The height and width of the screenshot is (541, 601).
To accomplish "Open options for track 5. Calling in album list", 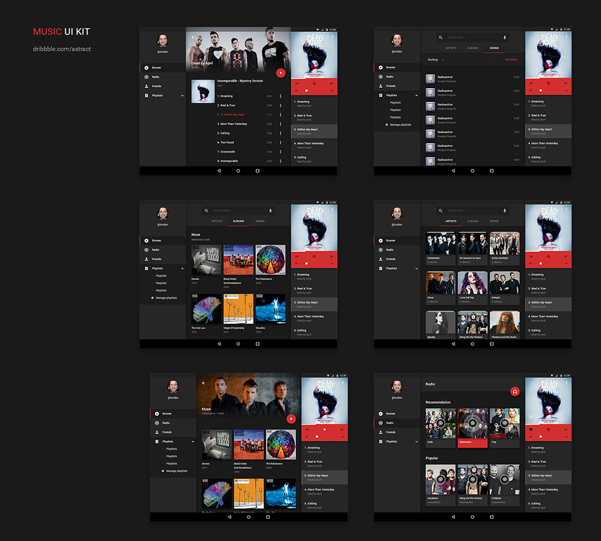I will click(x=281, y=133).
